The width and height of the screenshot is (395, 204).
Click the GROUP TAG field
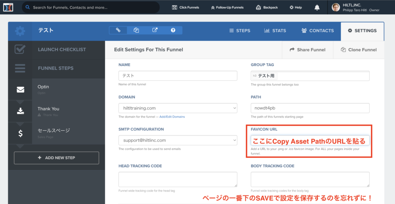tap(310, 76)
